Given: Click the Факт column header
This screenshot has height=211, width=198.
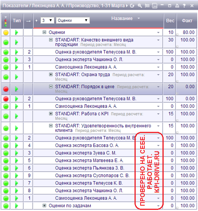Looking at the screenshot, I should [x=187, y=21].
